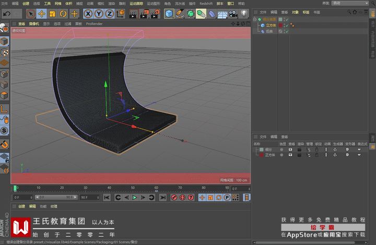The image size is (376, 245).
Task: Click the Undo arrow icon
Action: click(6, 14)
